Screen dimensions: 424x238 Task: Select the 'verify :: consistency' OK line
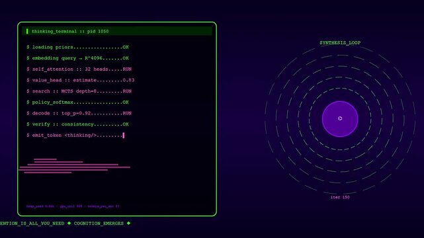point(77,124)
